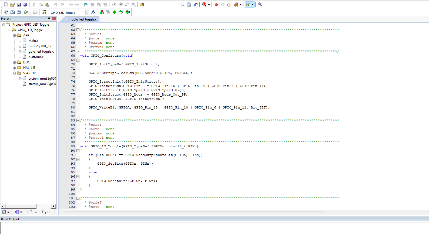
Task: Expand the HAL_LIB folder node
Action: (15, 68)
